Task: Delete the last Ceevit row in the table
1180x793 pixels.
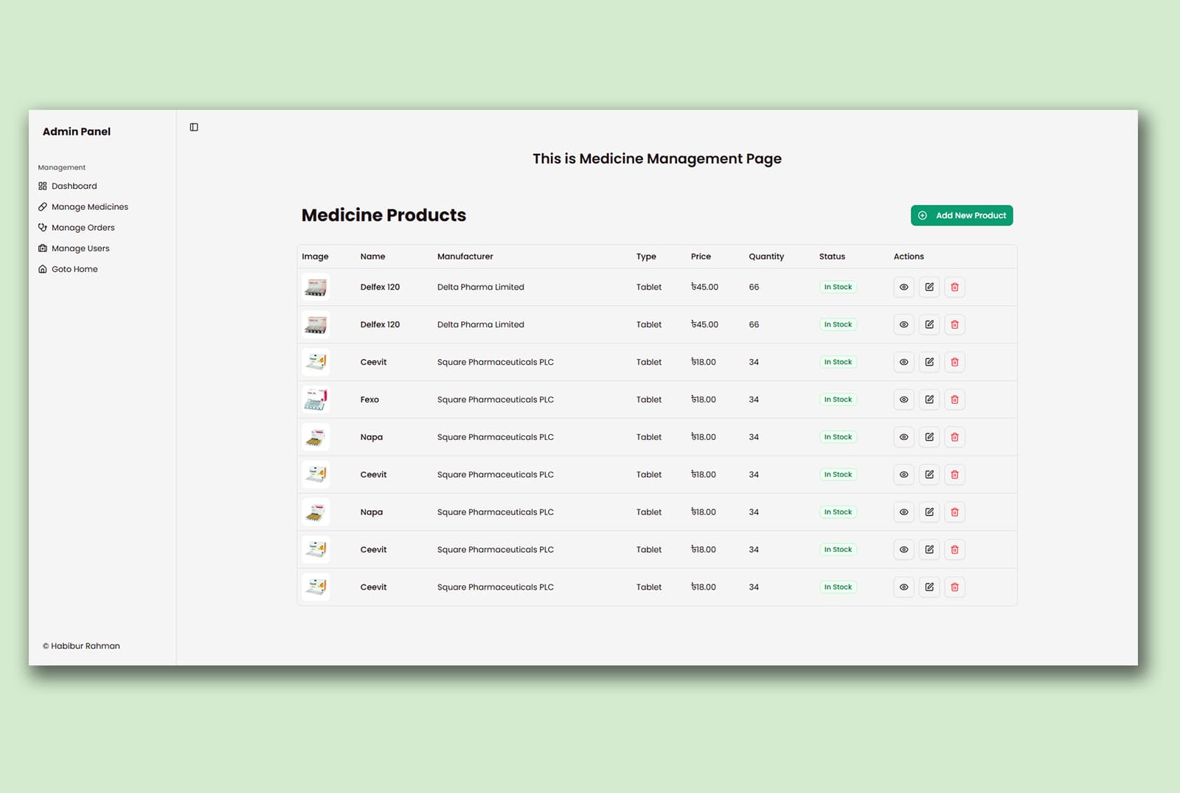Action: (x=954, y=587)
